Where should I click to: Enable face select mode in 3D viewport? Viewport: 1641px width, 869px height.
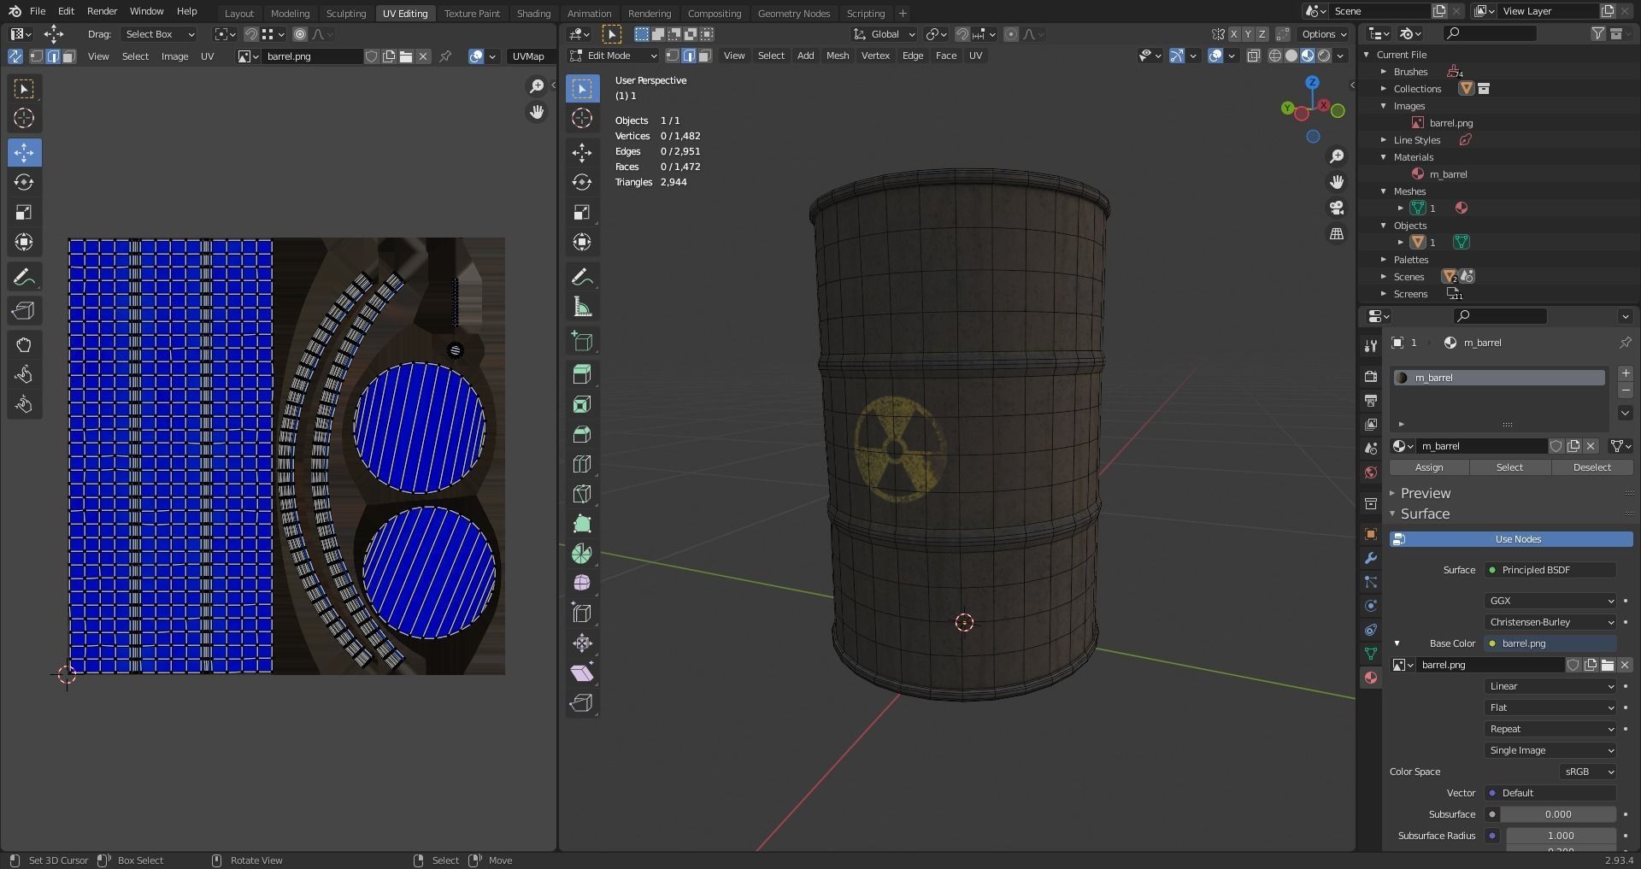705,56
